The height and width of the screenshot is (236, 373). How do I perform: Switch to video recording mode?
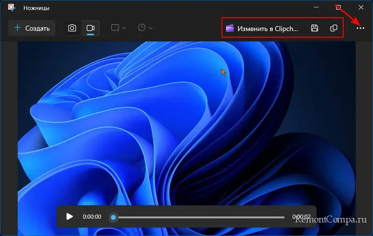(90, 28)
